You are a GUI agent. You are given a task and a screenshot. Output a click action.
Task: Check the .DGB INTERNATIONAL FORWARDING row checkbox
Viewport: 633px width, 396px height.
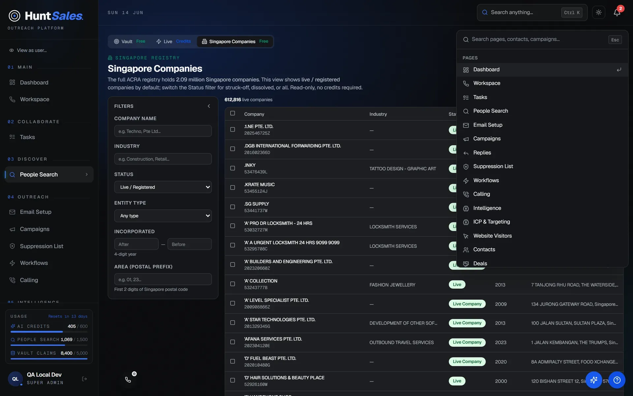coord(232,149)
